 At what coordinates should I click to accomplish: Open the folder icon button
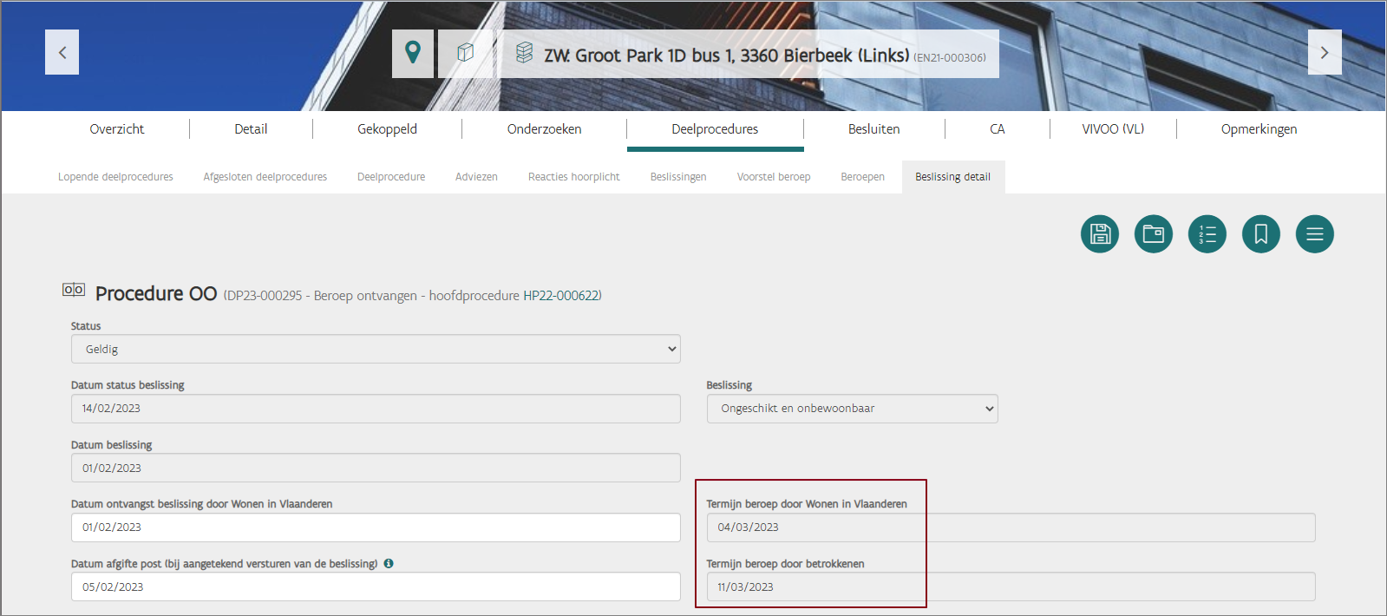1153,234
